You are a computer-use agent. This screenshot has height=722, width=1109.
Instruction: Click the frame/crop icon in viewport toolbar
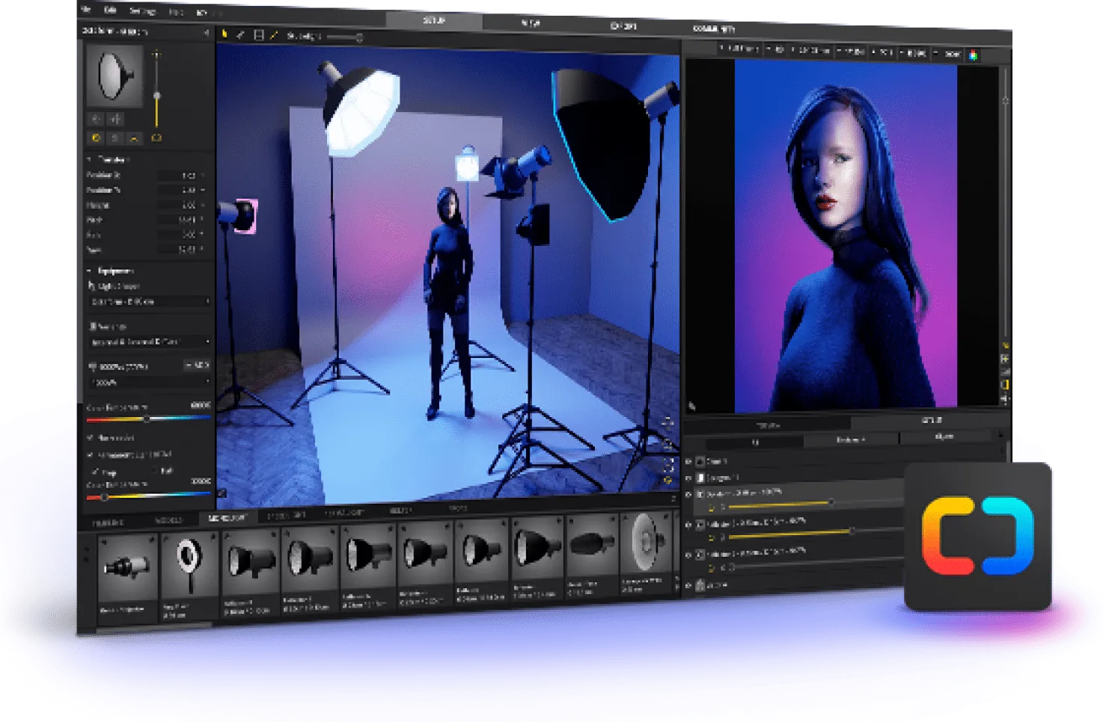pos(260,35)
